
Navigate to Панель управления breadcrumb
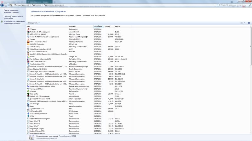coord(21,5)
